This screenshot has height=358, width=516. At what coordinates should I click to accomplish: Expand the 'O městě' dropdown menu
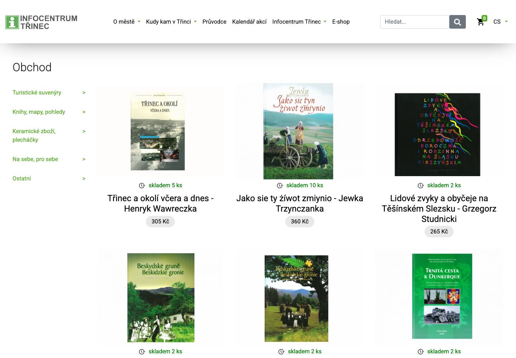click(x=126, y=21)
